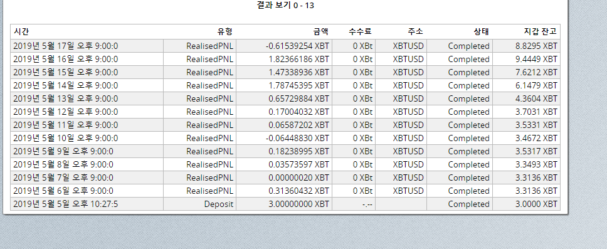Select the 2019년 5월 6일 time cell

tap(87, 191)
